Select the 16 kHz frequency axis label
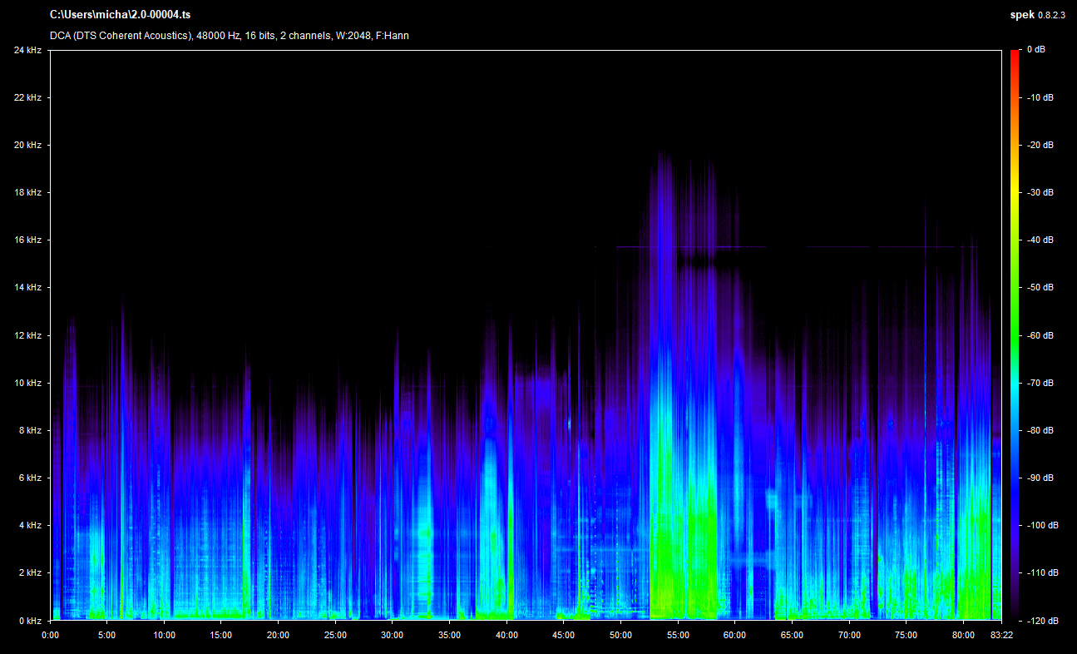 tap(27, 240)
